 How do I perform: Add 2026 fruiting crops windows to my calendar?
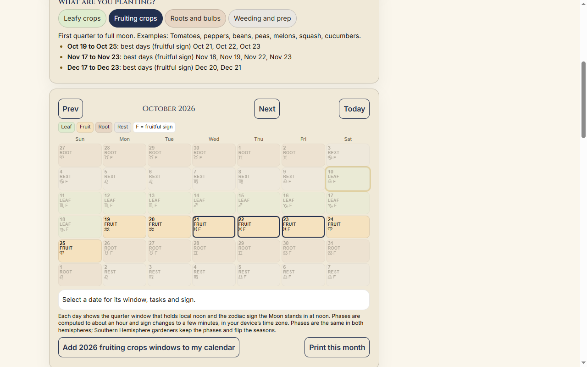click(149, 347)
